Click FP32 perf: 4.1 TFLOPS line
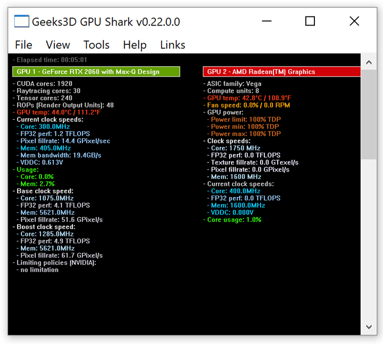This screenshot has height=344, width=383. pos(53,206)
